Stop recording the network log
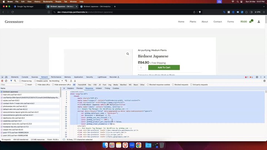The height and width of the screenshot is (150, 267). click(x=2, y=81)
